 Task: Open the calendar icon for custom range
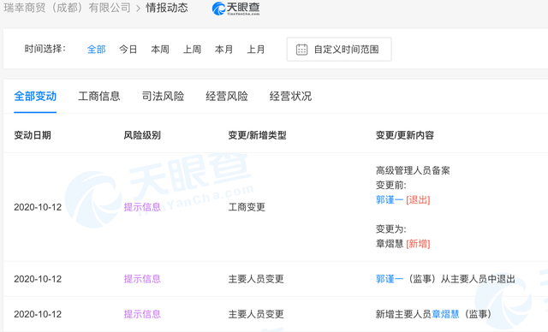click(301, 50)
